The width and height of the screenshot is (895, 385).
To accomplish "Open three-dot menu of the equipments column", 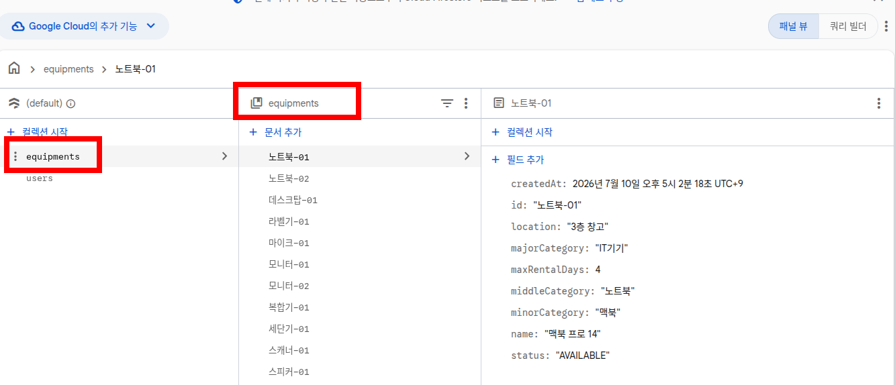I will tap(466, 103).
